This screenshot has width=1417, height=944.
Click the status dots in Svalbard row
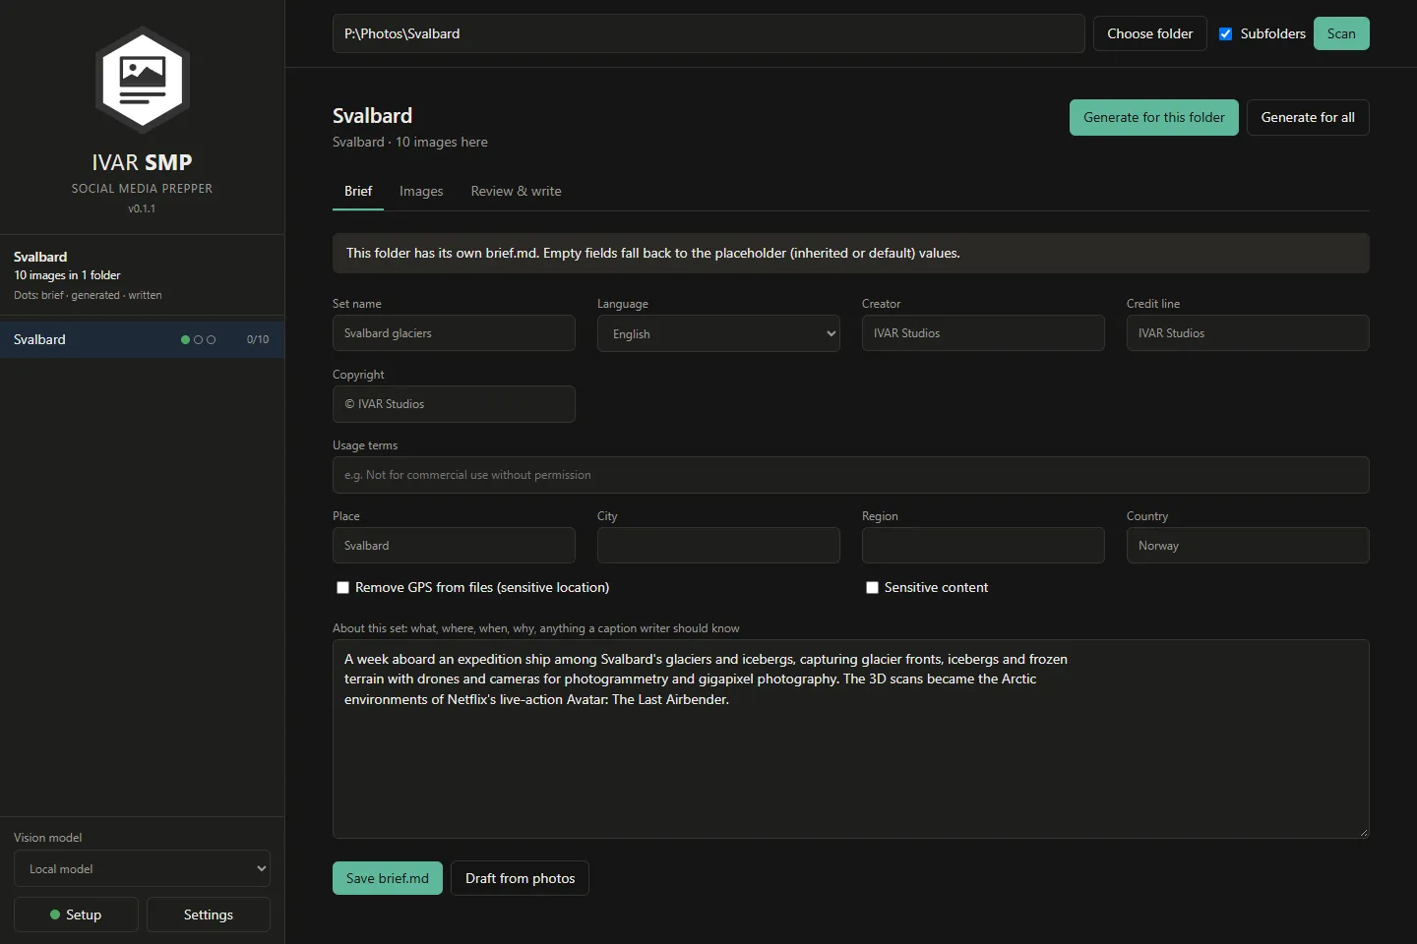pyautogui.click(x=198, y=340)
